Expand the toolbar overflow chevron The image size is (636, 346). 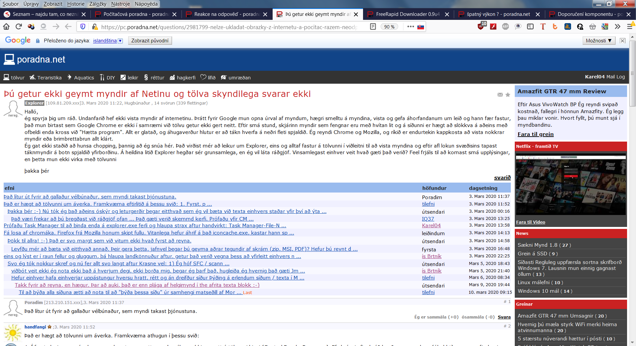tap(617, 26)
